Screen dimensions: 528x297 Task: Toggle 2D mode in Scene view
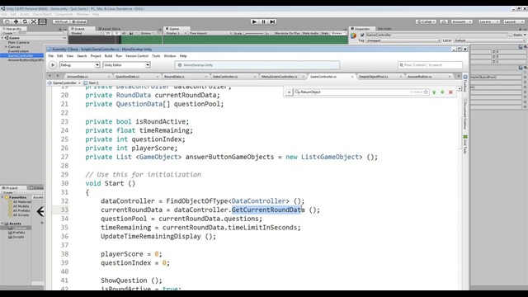108,33
